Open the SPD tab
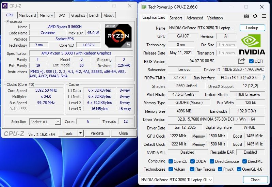 pos(62,15)
